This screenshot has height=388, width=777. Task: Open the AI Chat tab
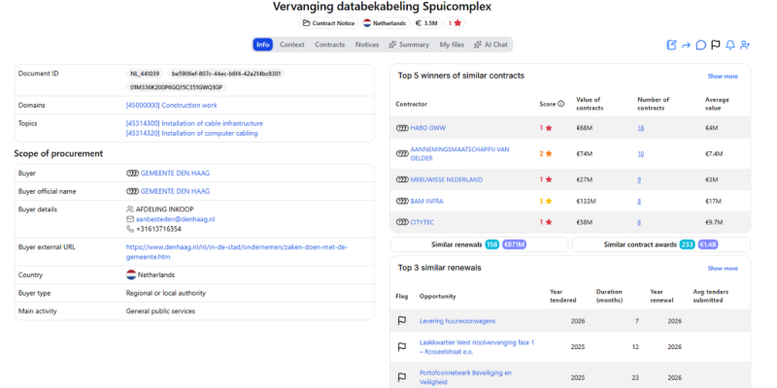point(490,45)
